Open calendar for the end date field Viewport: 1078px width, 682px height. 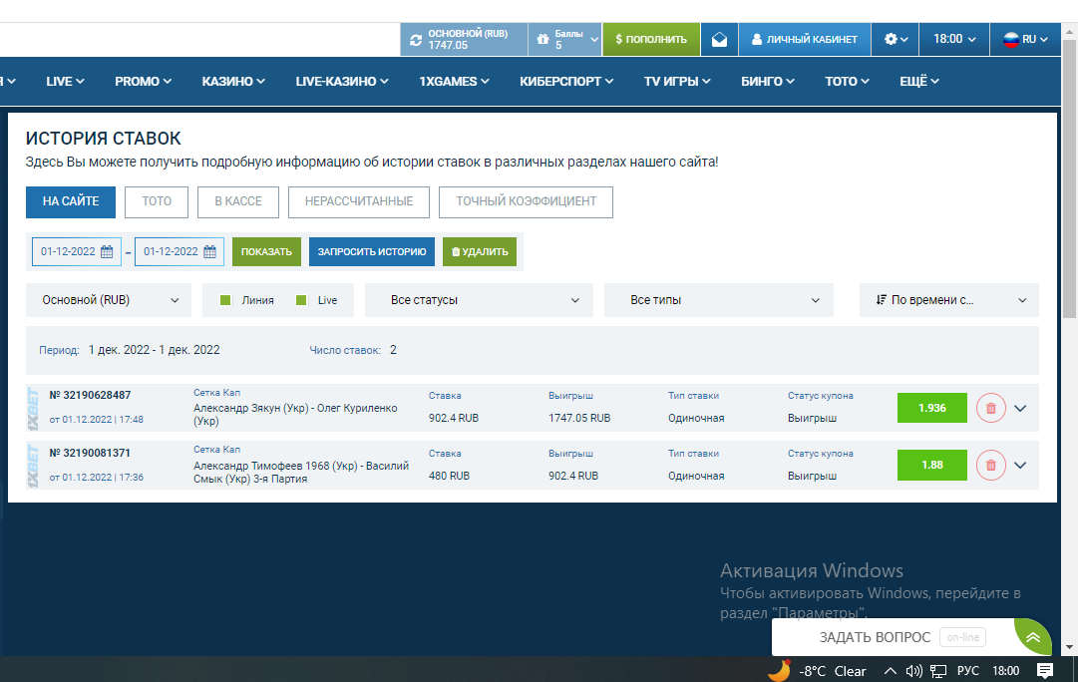coord(209,252)
